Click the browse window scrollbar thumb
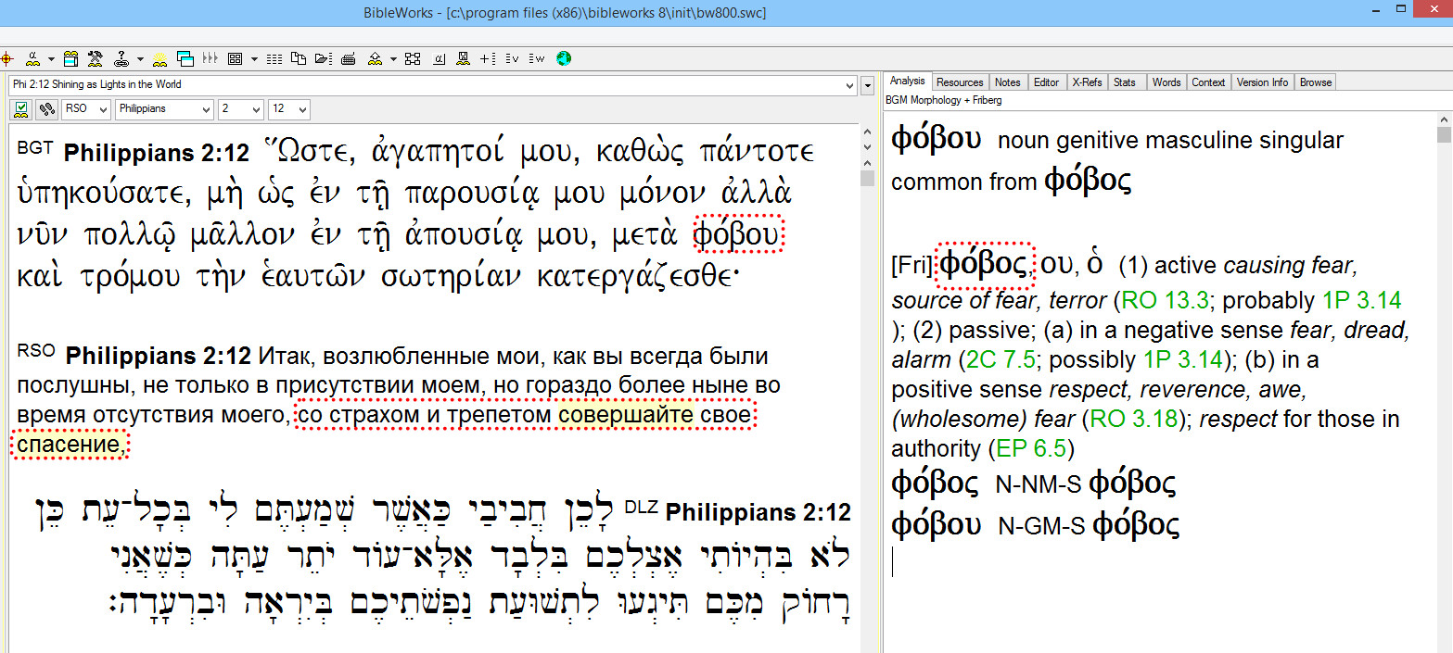 point(868,178)
